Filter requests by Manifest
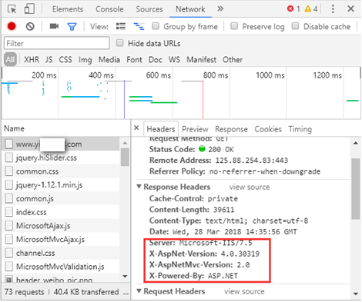 201,60
